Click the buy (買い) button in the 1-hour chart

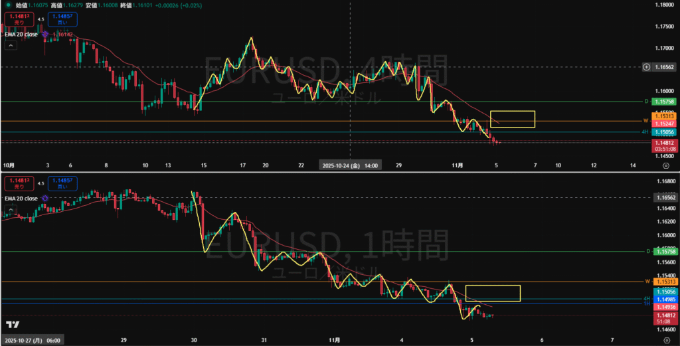pos(62,183)
